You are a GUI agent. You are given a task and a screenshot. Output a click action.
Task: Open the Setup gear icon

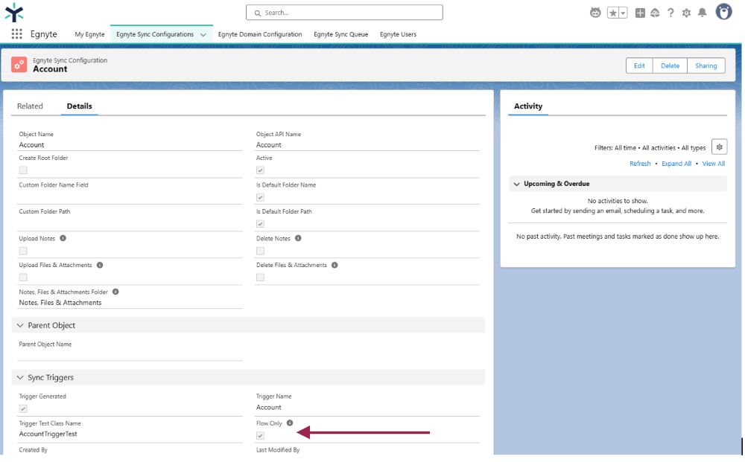[687, 13]
